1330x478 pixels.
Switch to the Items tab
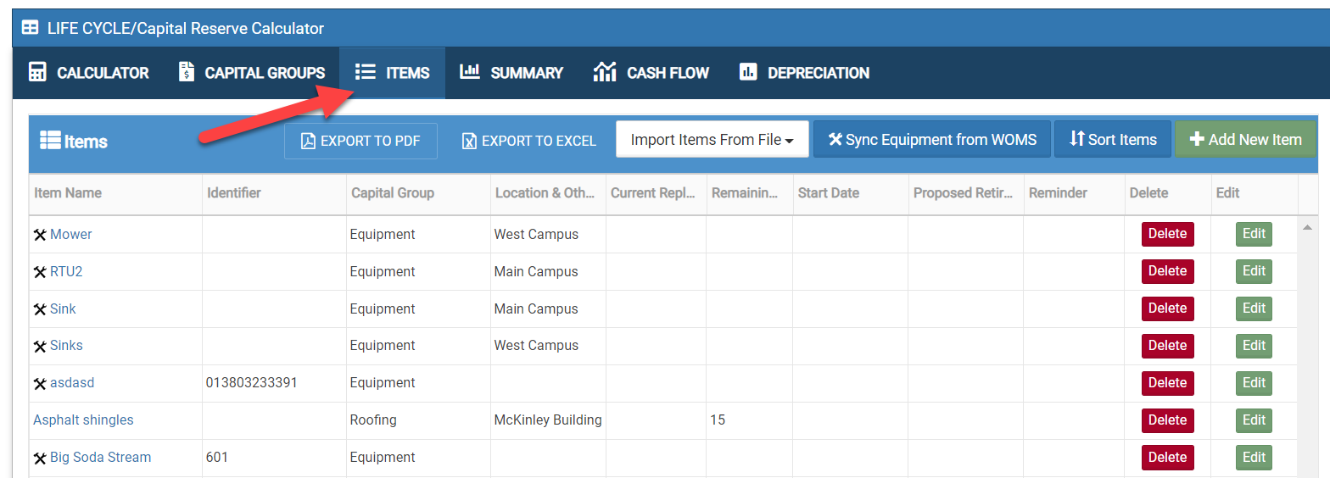[x=393, y=73]
